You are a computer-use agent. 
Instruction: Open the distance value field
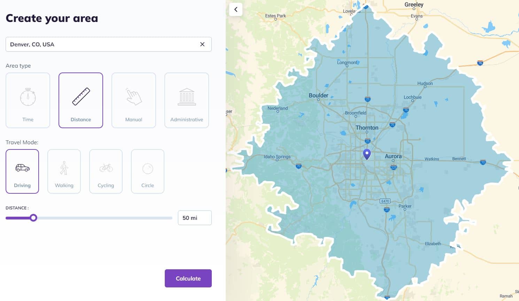tap(194, 217)
